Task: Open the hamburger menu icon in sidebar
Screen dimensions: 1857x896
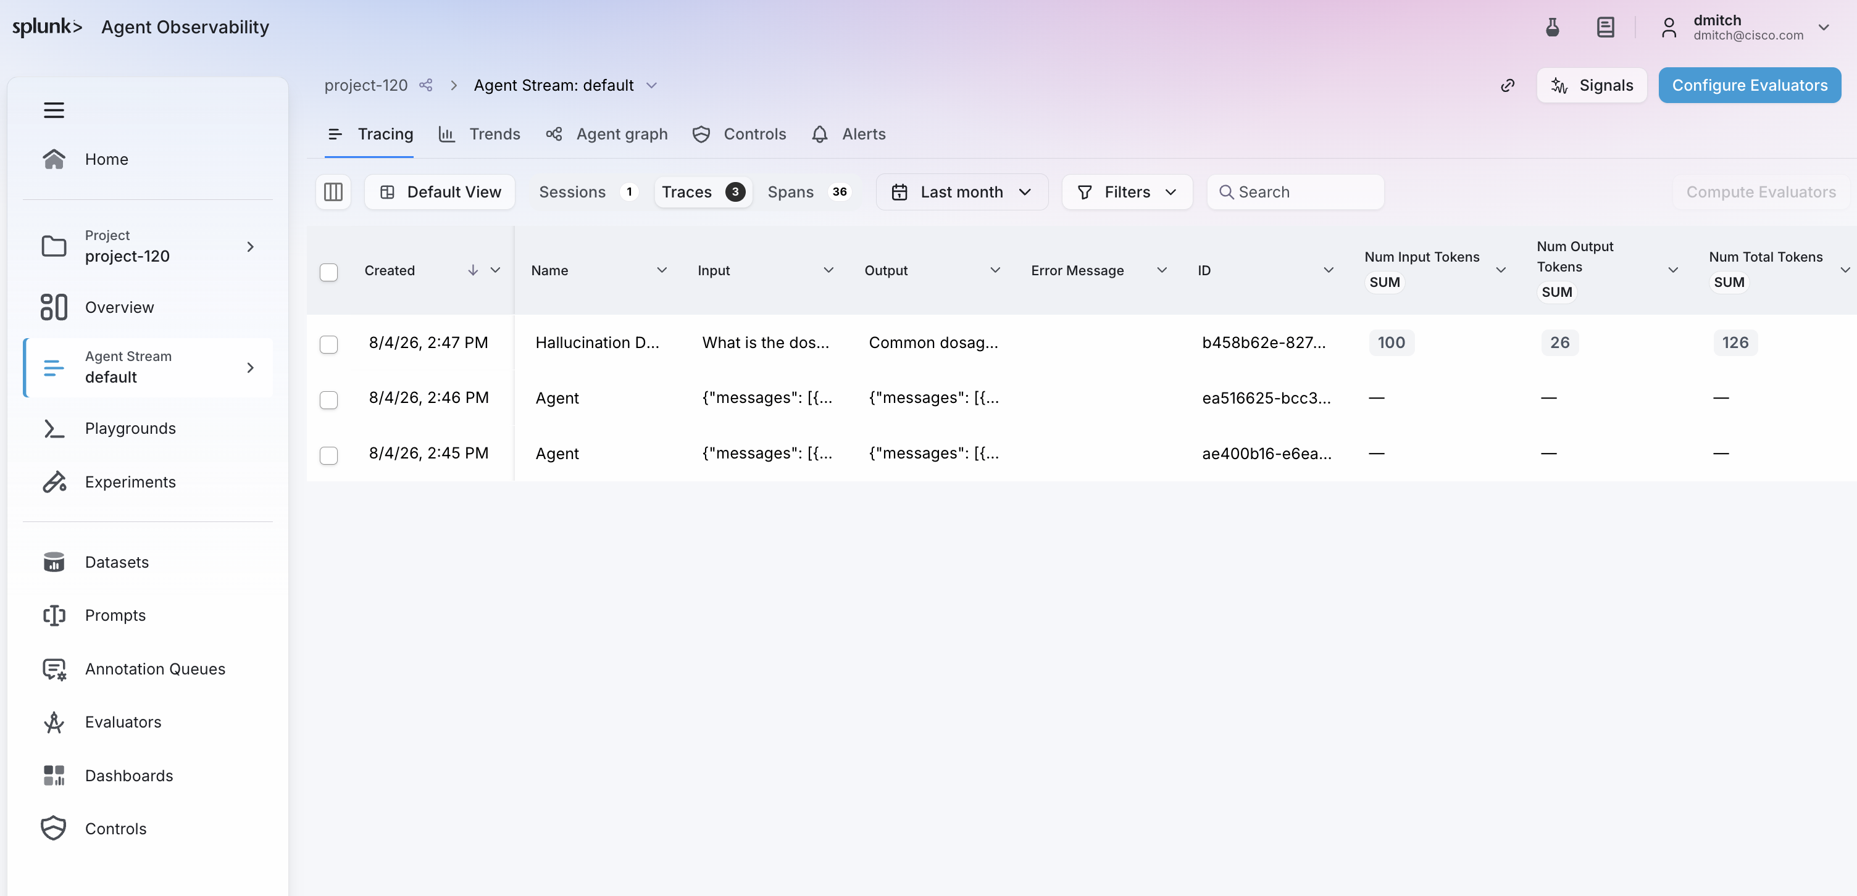Action: [x=54, y=110]
